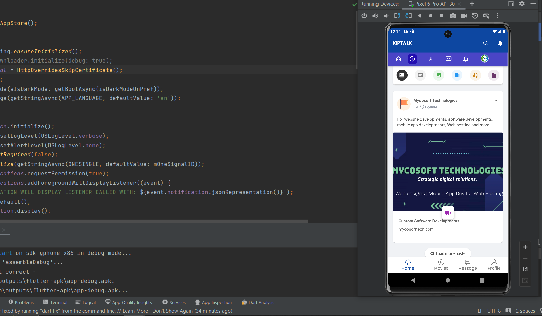Open emulator extended controls three-dot menu
Image resolution: width=542 pixels, height=316 pixels.
[497, 16]
